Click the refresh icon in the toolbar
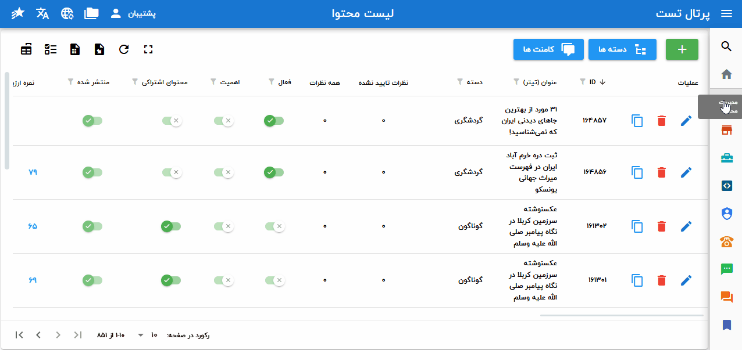Image resolution: width=742 pixels, height=350 pixels. pos(124,50)
